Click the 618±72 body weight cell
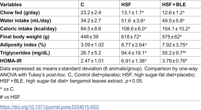The height and width of the screenshot is (110, 201). point(131,37)
